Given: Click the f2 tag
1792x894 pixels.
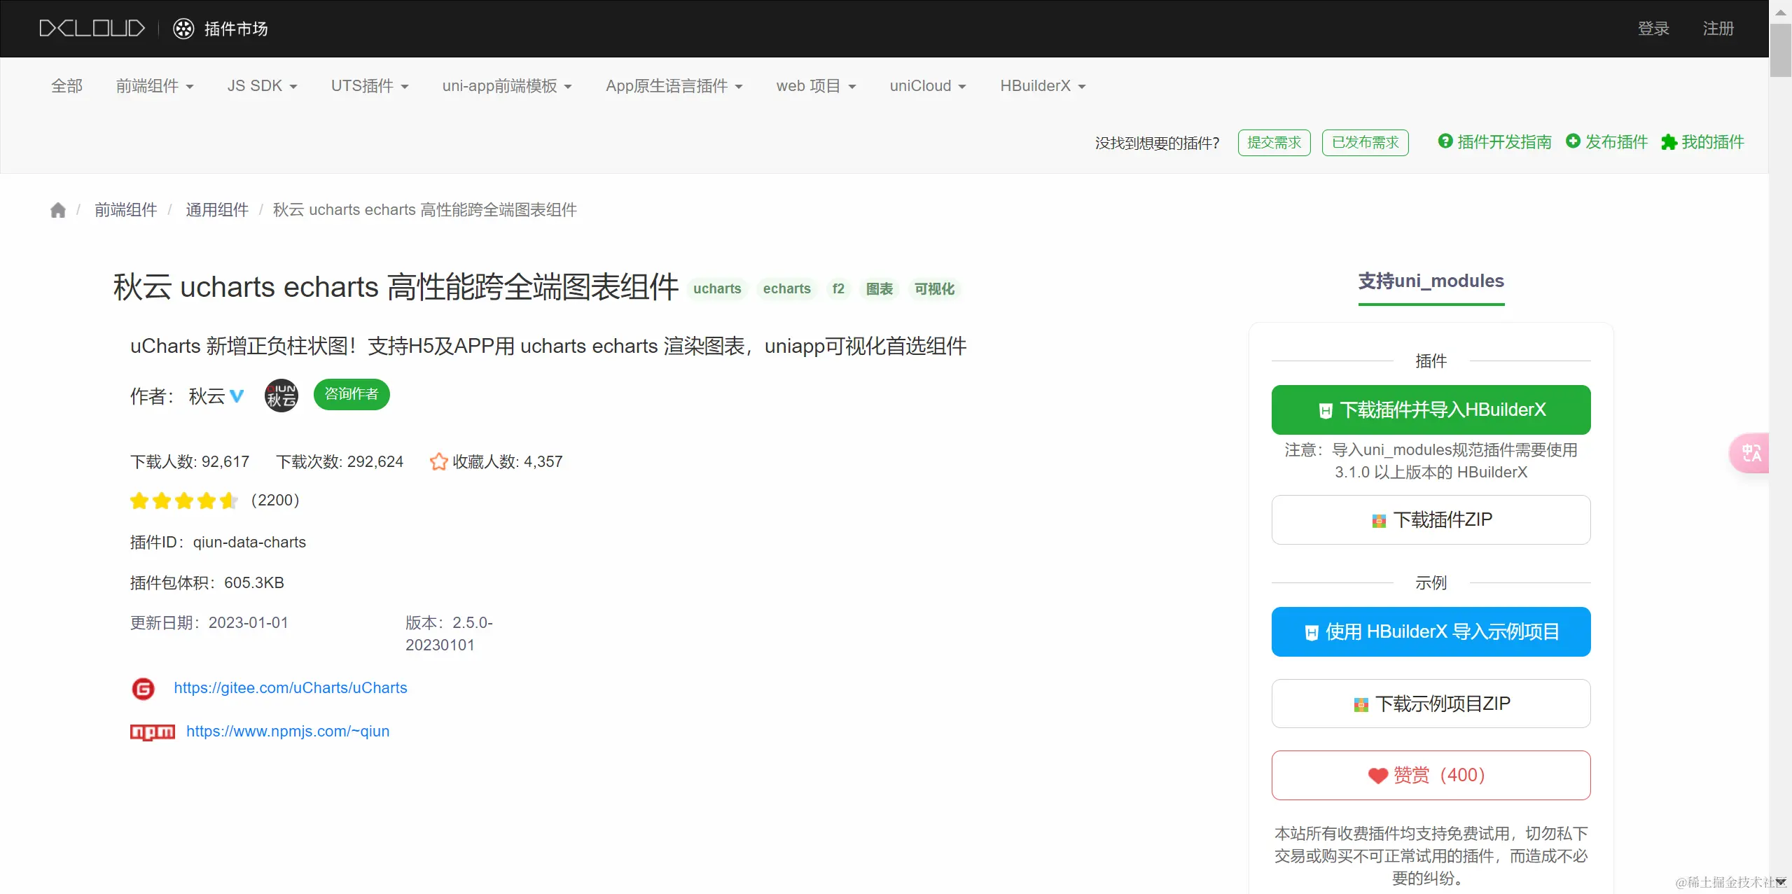Looking at the screenshot, I should [838, 289].
